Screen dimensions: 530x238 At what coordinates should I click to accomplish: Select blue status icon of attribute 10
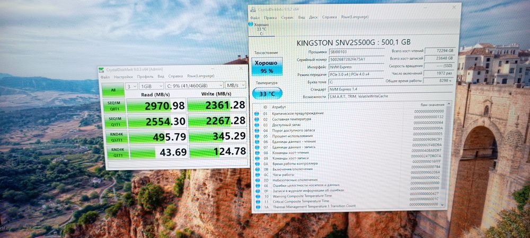(257, 196)
